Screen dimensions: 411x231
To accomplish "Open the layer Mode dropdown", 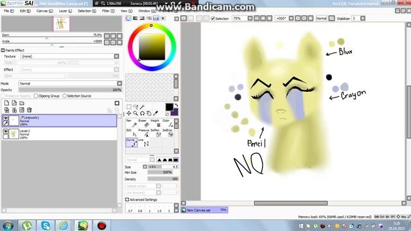I will 119,83.
